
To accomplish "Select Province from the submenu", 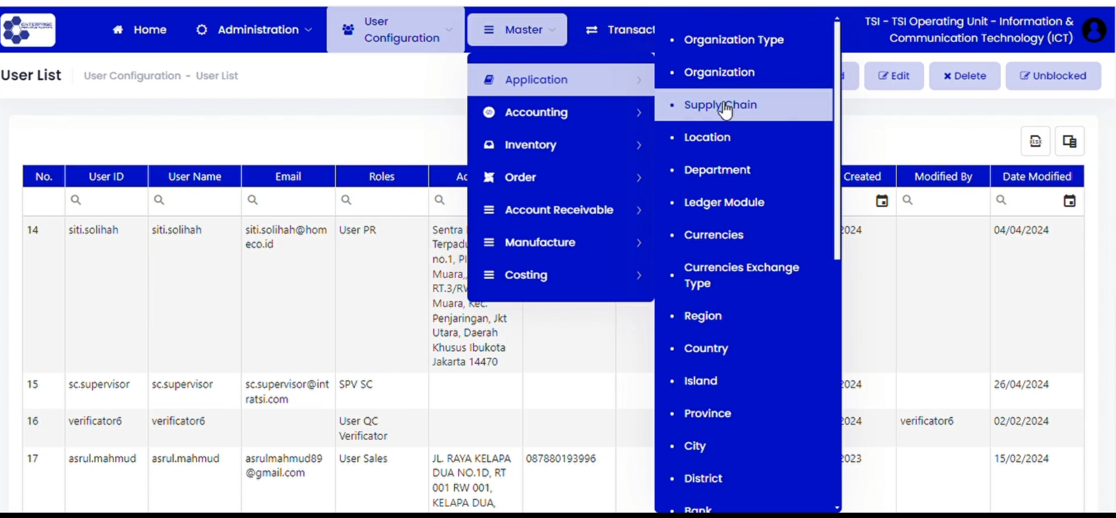I will click(707, 413).
